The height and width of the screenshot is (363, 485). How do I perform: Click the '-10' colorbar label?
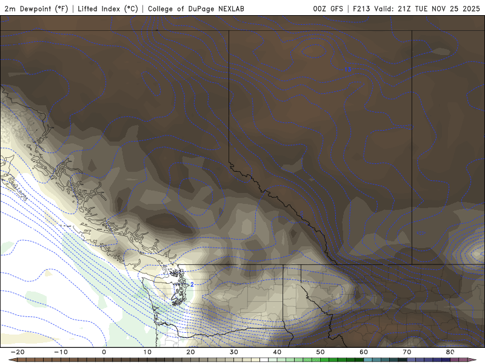[61, 352]
